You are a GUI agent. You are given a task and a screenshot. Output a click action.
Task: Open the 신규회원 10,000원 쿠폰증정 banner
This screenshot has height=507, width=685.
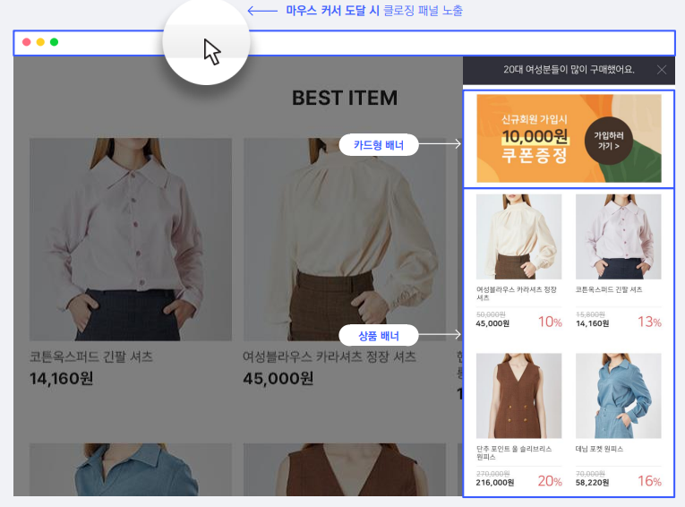569,139
